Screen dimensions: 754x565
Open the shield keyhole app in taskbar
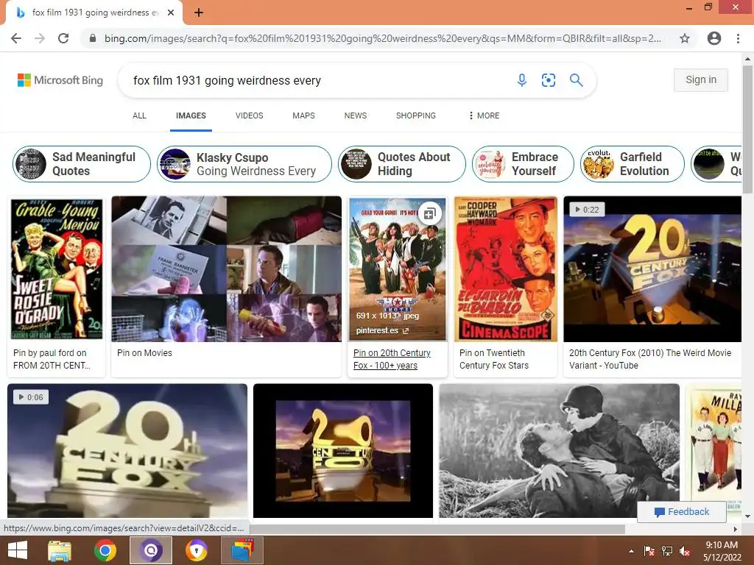[197, 550]
